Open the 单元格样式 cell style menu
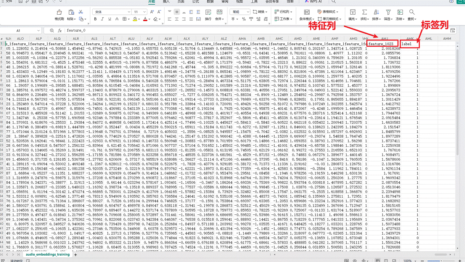Screen dimensions: 465x262 [x=329, y=19]
